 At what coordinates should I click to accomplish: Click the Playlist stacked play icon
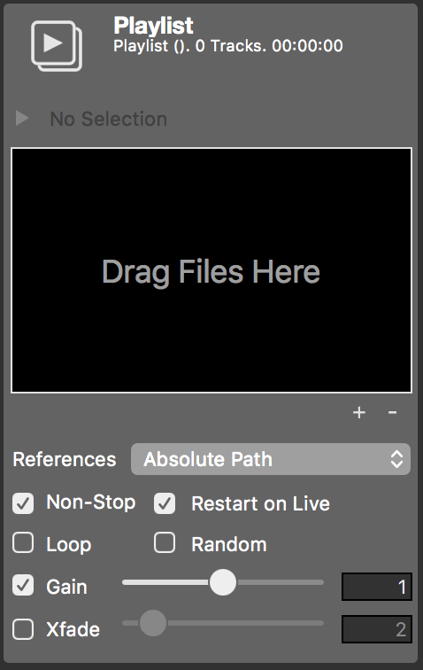point(57,46)
